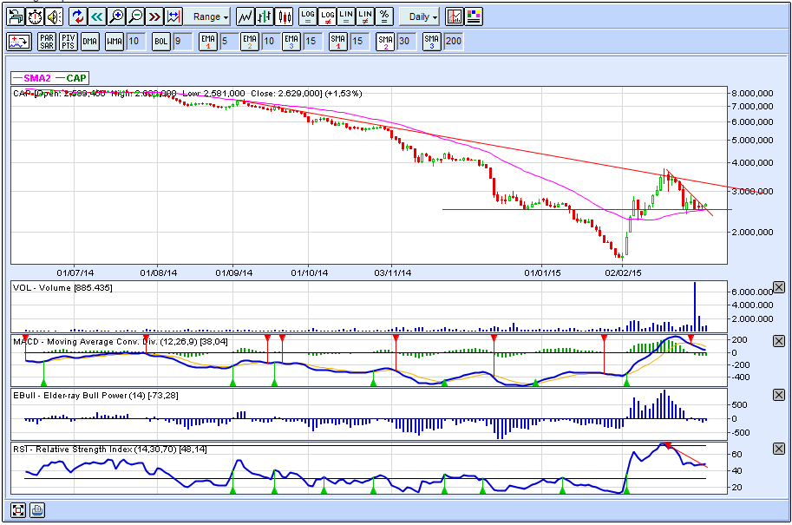Zoom out of the chart
Image resolution: width=792 pixels, height=525 pixels.
(135, 16)
